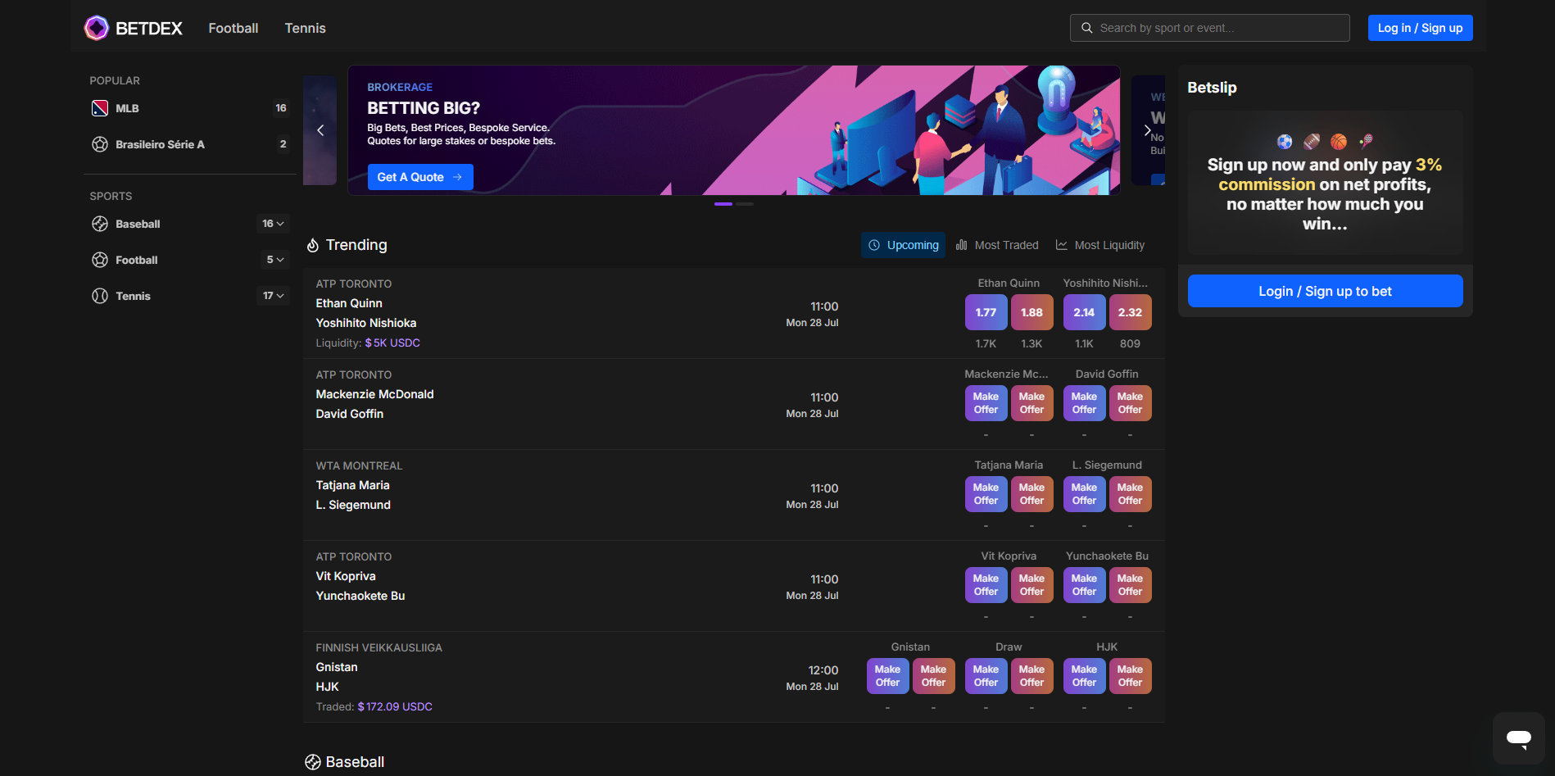Click the MLB icon in Popular
This screenshot has width=1555, height=776.
(x=100, y=108)
